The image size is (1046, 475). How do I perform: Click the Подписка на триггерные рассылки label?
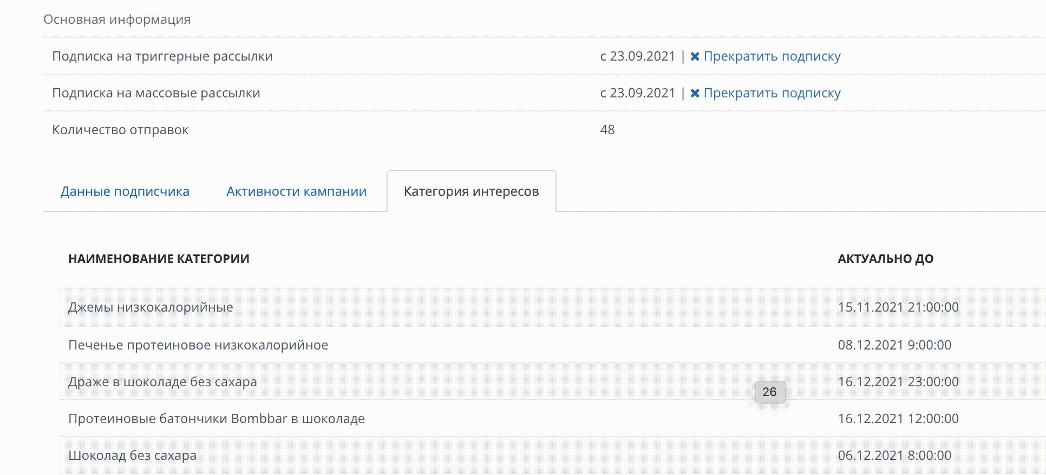coord(162,56)
